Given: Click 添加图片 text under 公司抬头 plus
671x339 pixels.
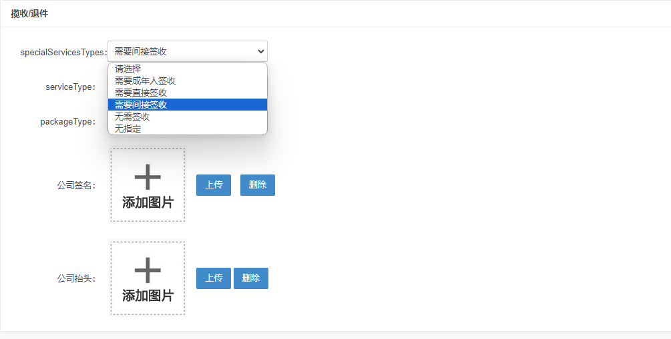Looking at the screenshot, I should 148,296.
